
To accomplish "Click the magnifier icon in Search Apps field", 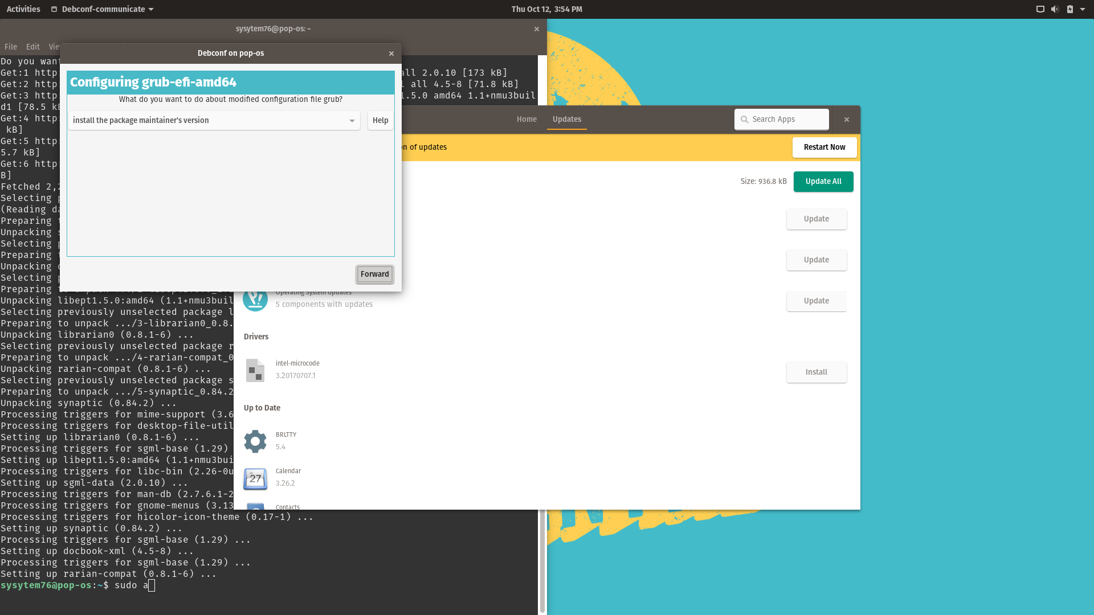I will click(745, 119).
